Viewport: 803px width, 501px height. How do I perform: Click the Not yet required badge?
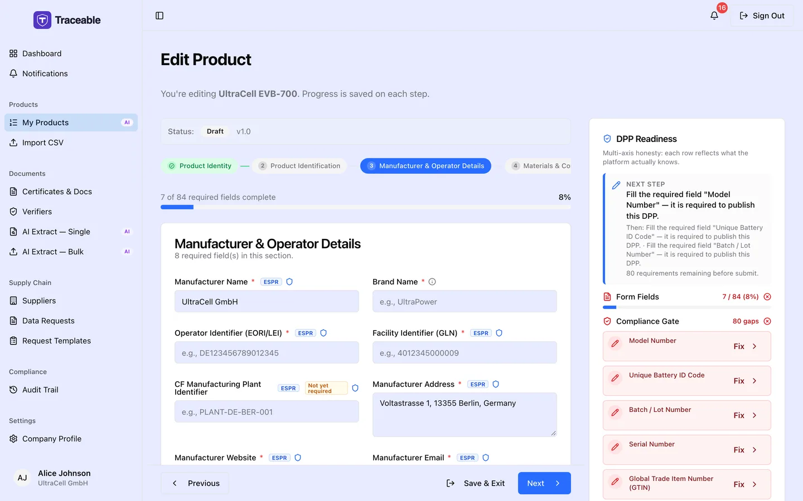pyautogui.click(x=326, y=388)
